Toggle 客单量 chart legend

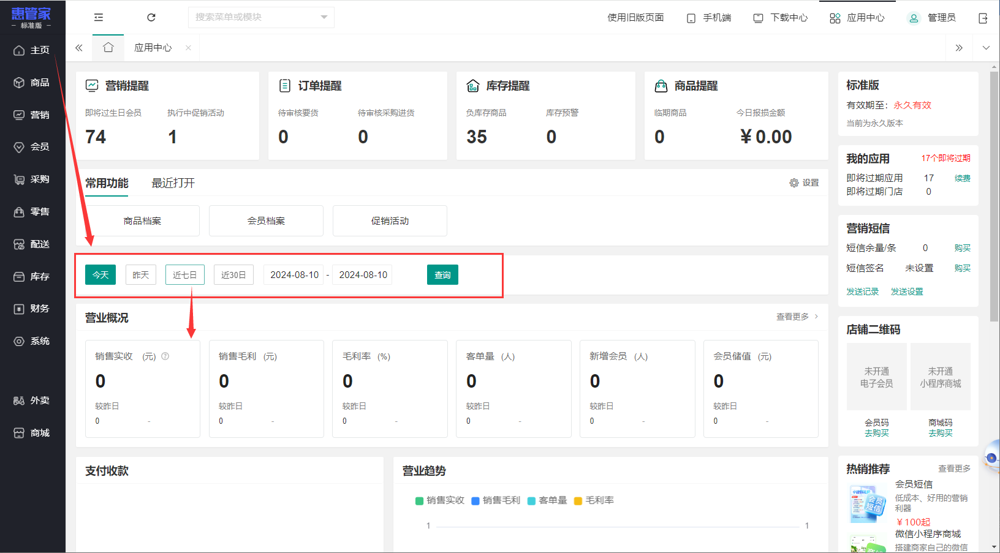point(547,500)
